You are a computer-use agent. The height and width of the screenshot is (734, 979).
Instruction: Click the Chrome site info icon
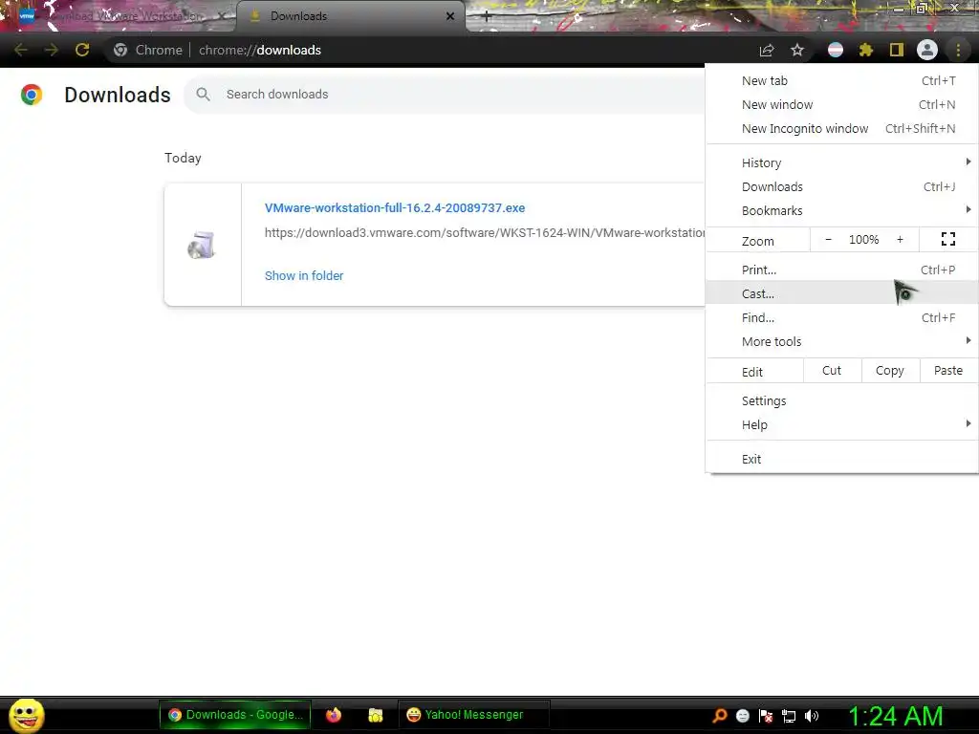[120, 50]
